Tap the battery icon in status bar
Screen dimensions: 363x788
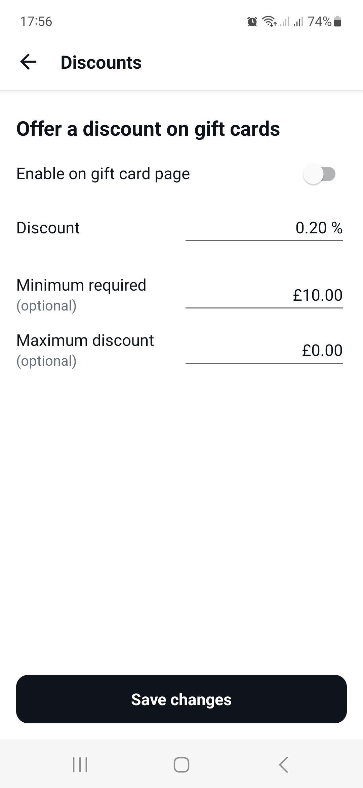pos(338,22)
